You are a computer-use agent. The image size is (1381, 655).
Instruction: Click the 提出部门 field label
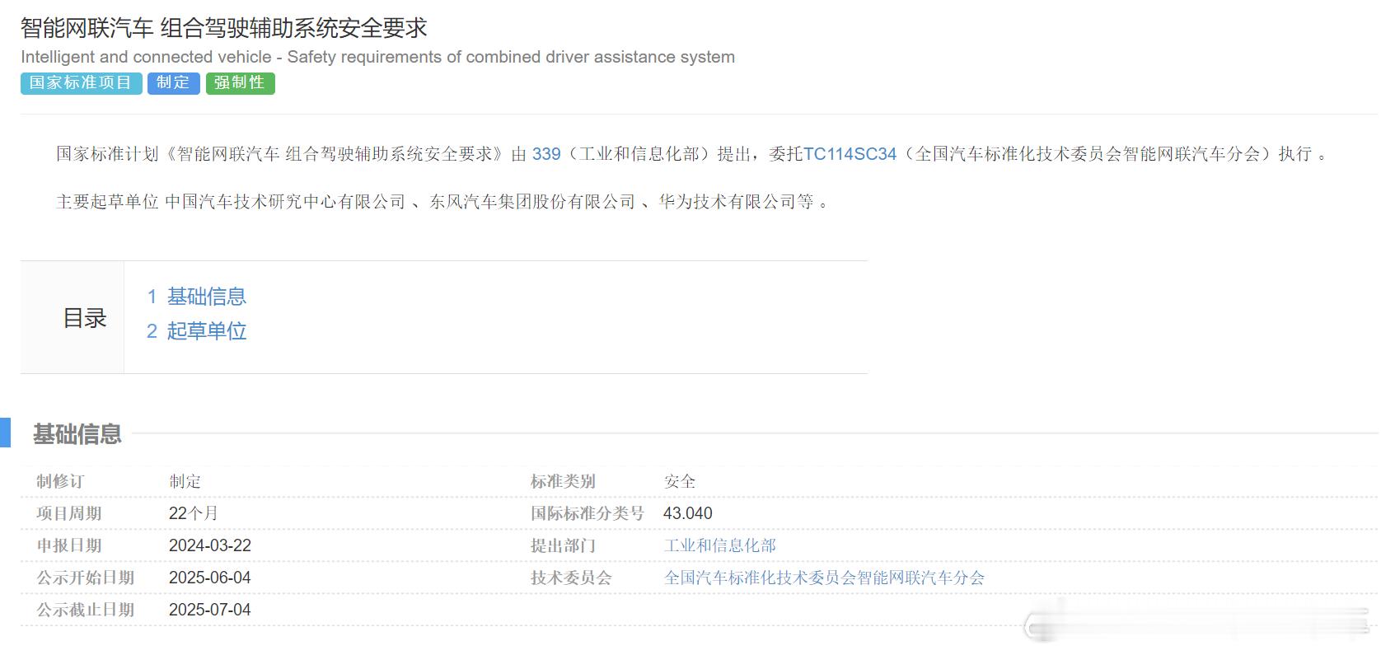tap(563, 545)
